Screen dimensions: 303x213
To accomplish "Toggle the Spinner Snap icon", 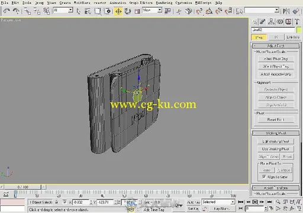I will coord(228,11).
